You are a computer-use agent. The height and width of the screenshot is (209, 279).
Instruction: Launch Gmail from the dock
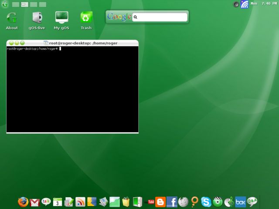coord(35,202)
